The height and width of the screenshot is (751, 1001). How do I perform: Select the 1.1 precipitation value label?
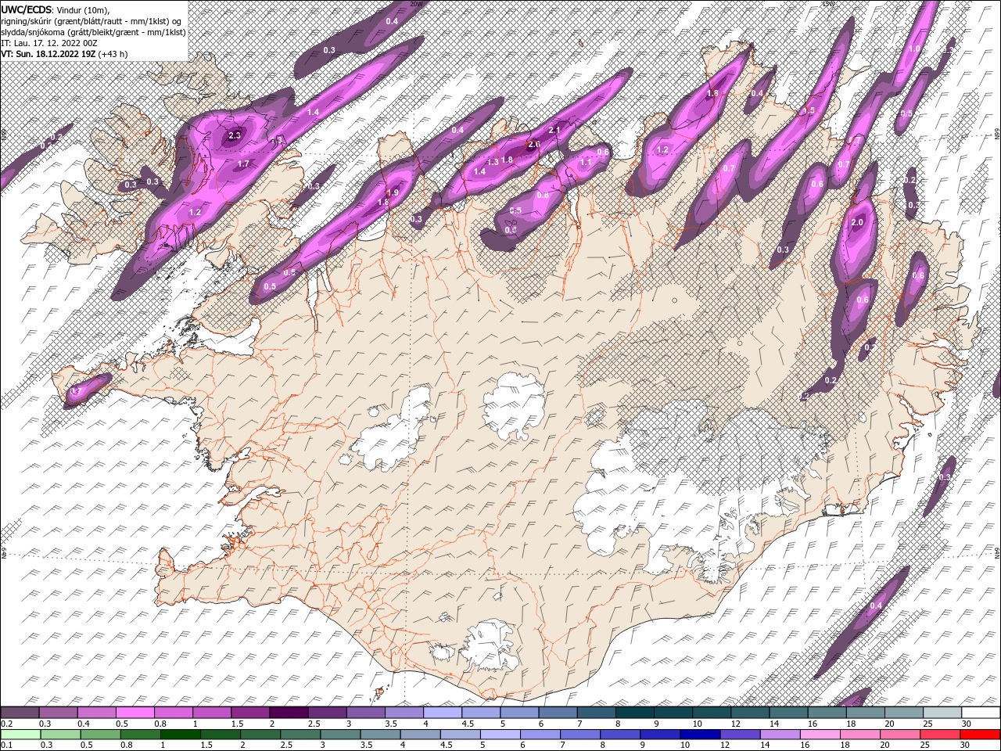(586, 163)
